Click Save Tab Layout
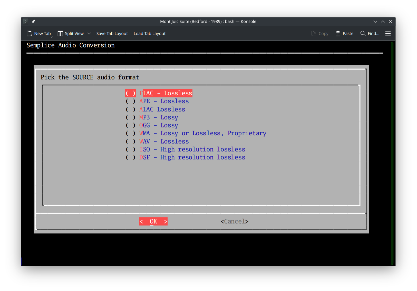417x291 pixels. [112, 33]
